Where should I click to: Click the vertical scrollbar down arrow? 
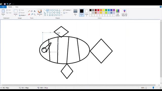point(161,83)
